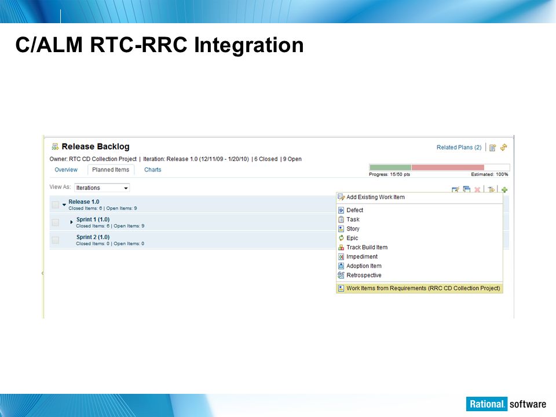Collapse the Release 1.0 iteration

64,204
